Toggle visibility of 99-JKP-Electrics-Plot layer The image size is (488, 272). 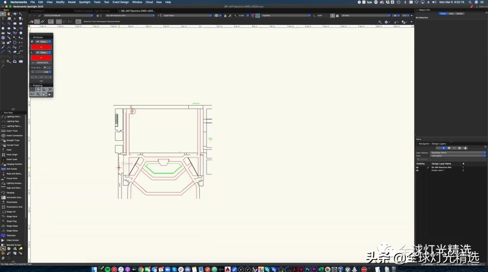417,167
